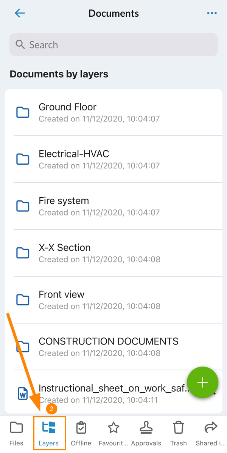
Task: Open the three-dot overflow menu
Action: click(211, 13)
